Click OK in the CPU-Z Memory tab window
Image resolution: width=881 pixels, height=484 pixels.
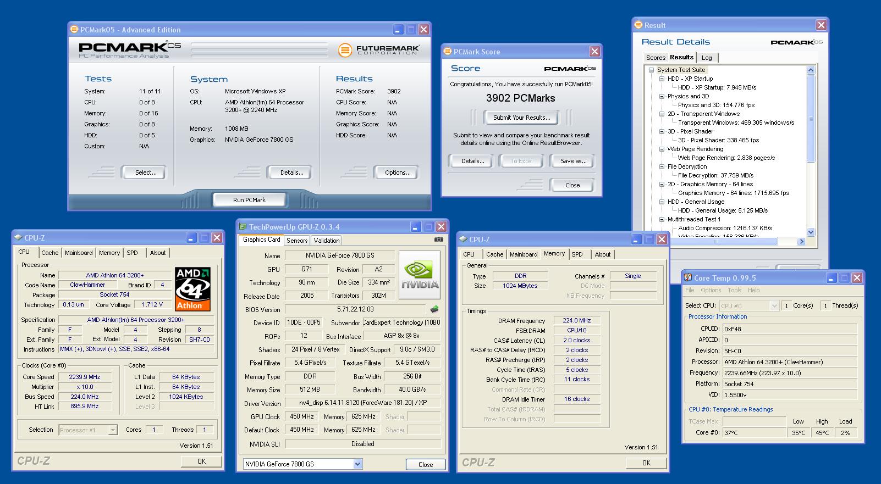pos(646,463)
